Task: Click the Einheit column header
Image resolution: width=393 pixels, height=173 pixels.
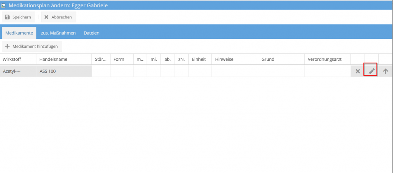Action: click(200, 59)
